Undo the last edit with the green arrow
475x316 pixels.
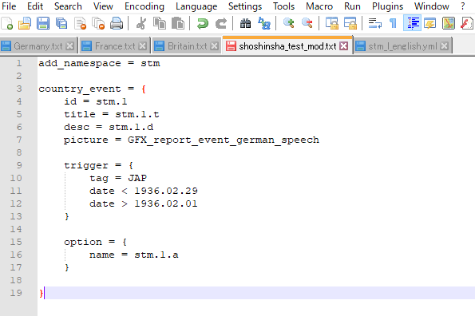tap(202, 23)
